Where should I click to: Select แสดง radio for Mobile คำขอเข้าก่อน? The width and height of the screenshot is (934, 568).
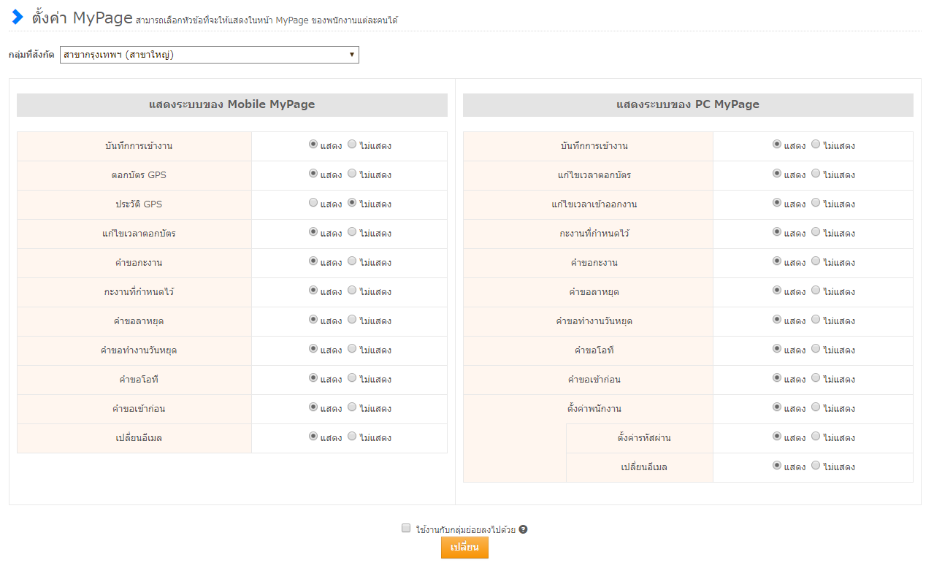point(313,407)
